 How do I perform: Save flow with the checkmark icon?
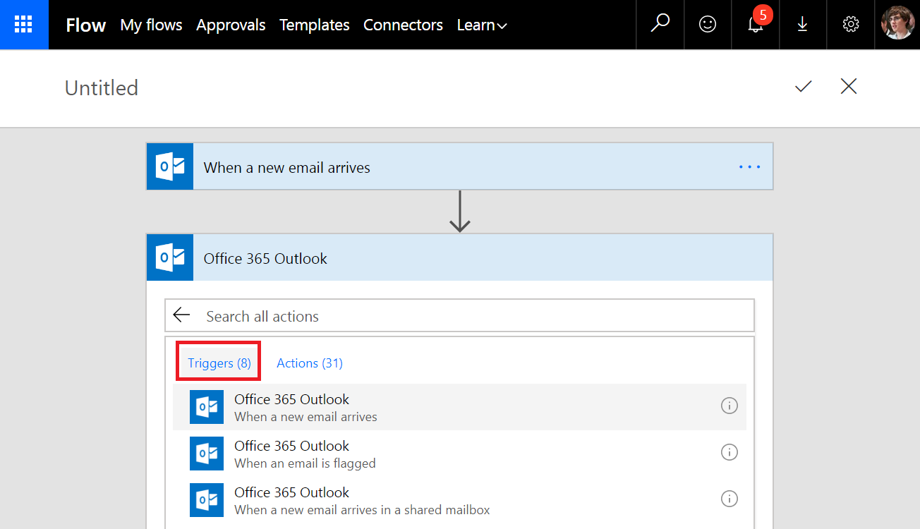pyautogui.click(x=803, y=87)
